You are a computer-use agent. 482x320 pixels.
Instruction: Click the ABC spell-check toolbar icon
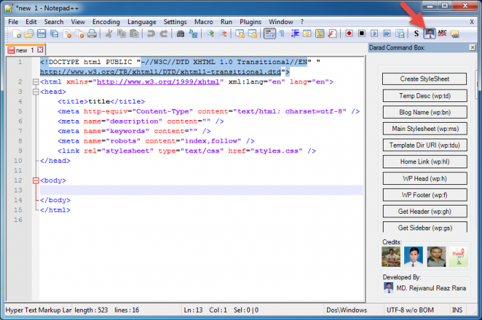pyautogui.click(x=442, y=33)
